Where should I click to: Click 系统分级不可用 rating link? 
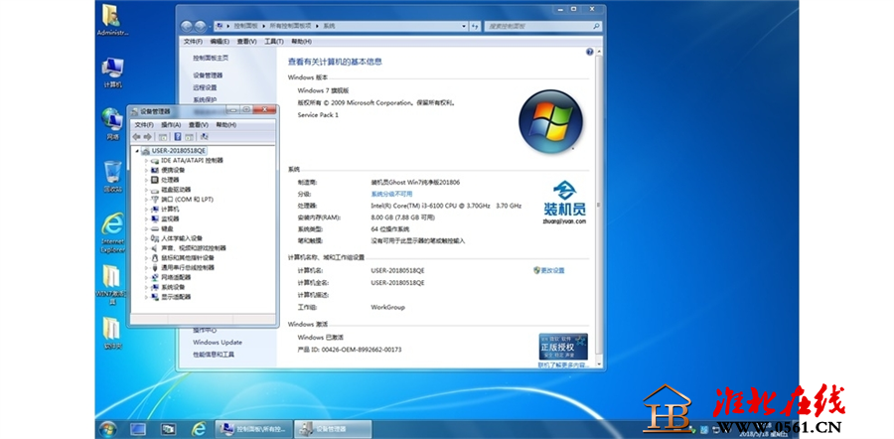(x=391, y=194)
